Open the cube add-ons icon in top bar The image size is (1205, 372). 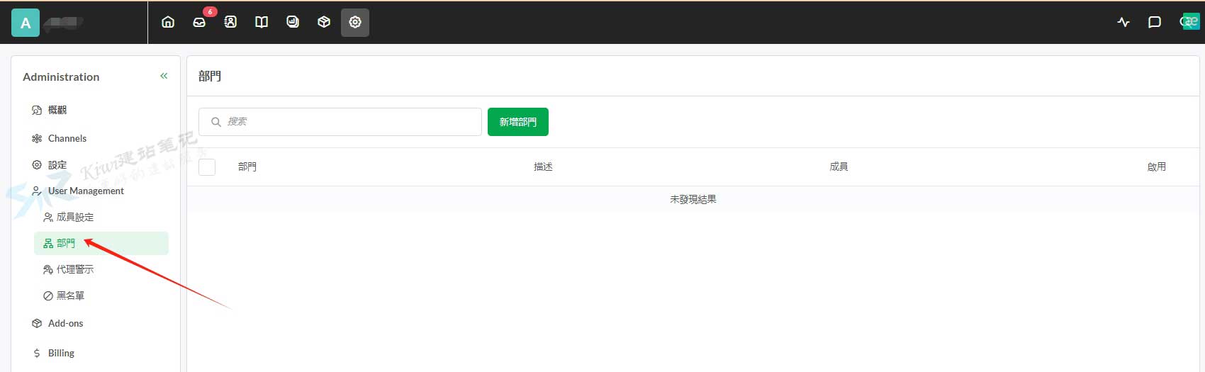coord(324,22)
